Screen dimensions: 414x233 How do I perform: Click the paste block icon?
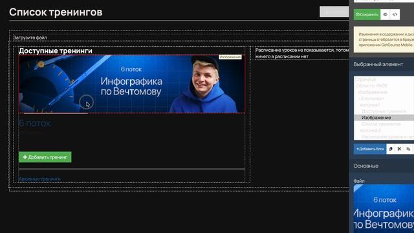tap(408, 149)
